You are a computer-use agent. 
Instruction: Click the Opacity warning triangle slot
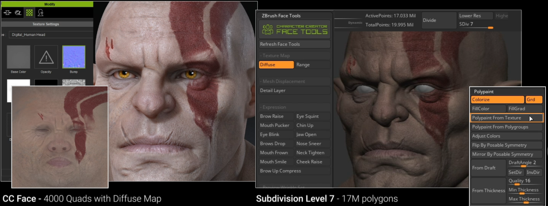click(x=46, y=57)
